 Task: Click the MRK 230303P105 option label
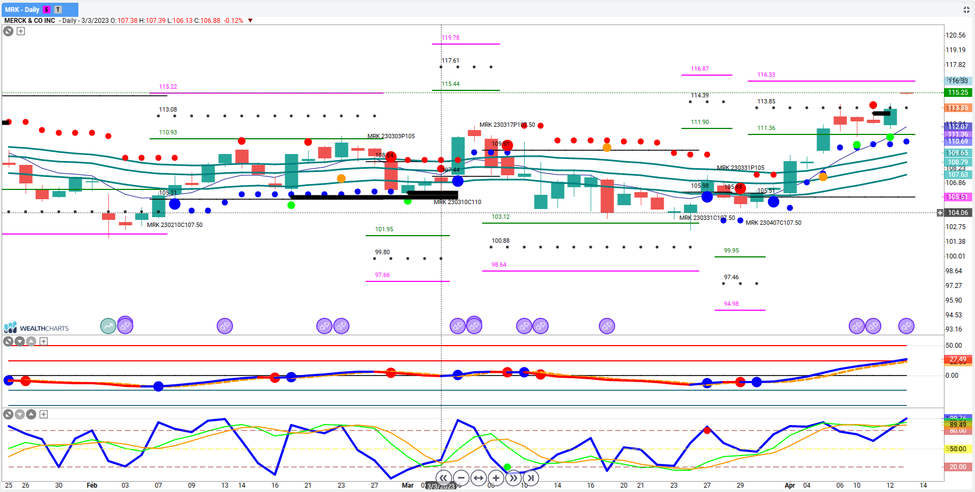[x=391, y=136]
